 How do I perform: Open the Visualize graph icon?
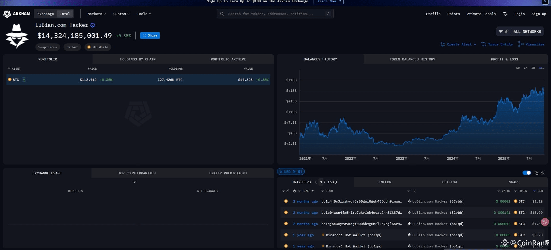click(x=521, y=44)
